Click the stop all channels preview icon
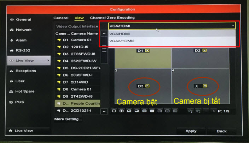Image resolution: width=249 pixels, height=143 pixels. coord(198,111)
